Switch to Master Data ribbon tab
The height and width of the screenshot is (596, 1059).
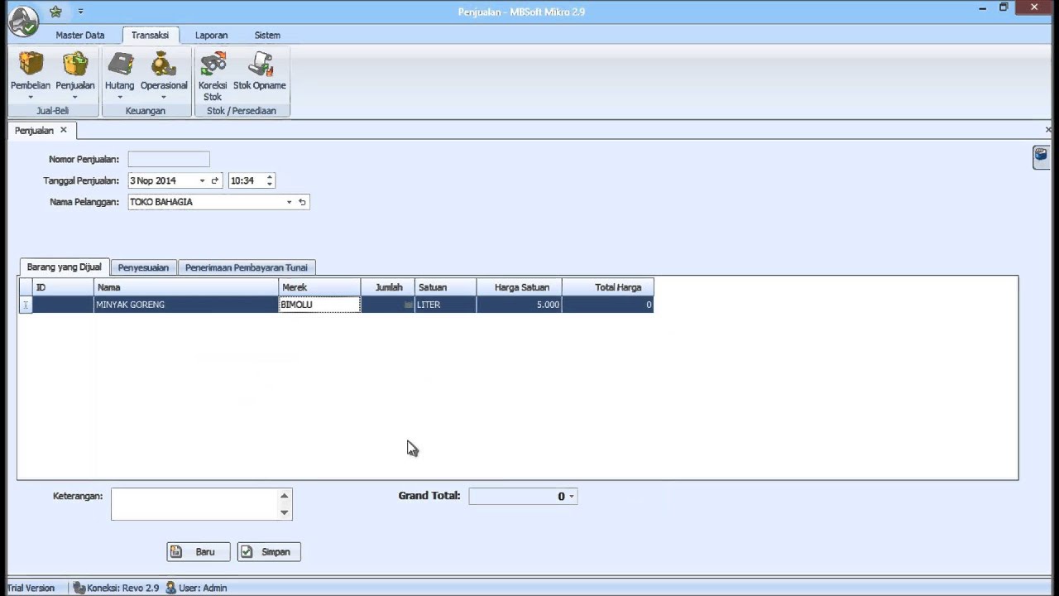80,36
